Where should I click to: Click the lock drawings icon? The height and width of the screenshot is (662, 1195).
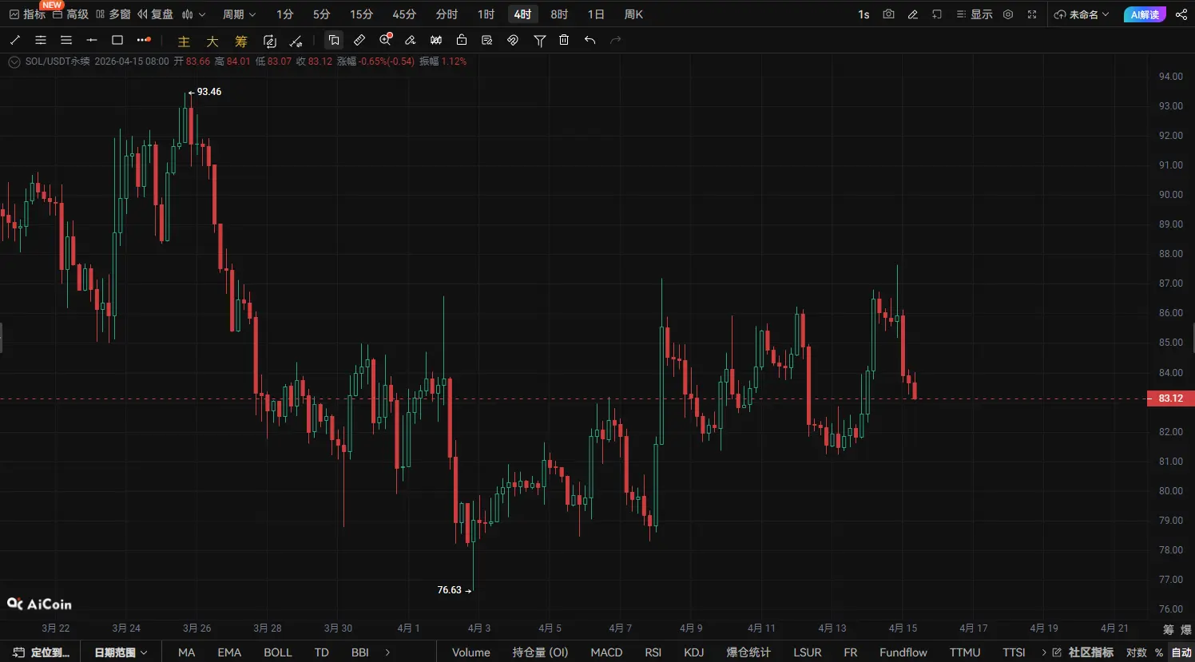coord(462,40)
